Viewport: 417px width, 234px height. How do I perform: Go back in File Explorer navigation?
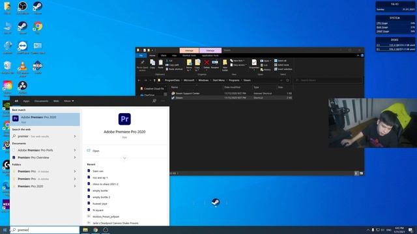[x=139, y=80]
